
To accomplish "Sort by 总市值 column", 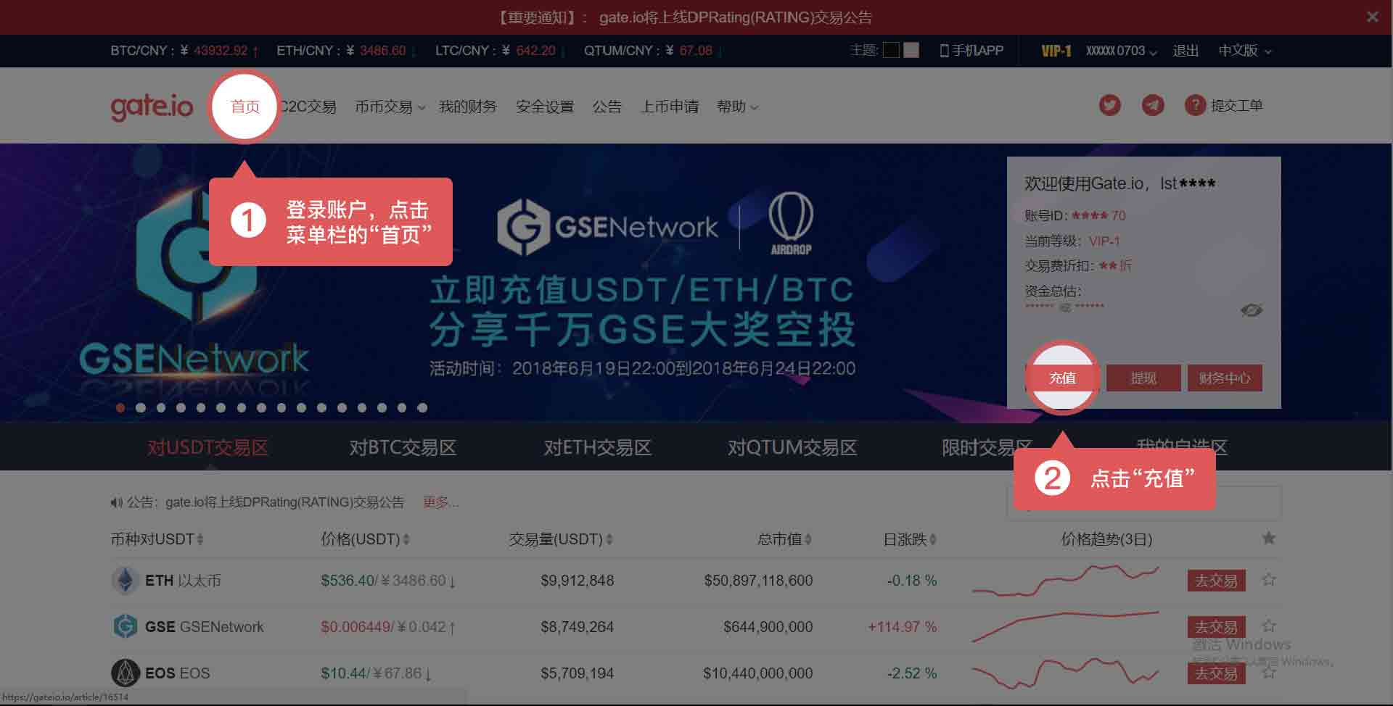I will tap(784, 539).
